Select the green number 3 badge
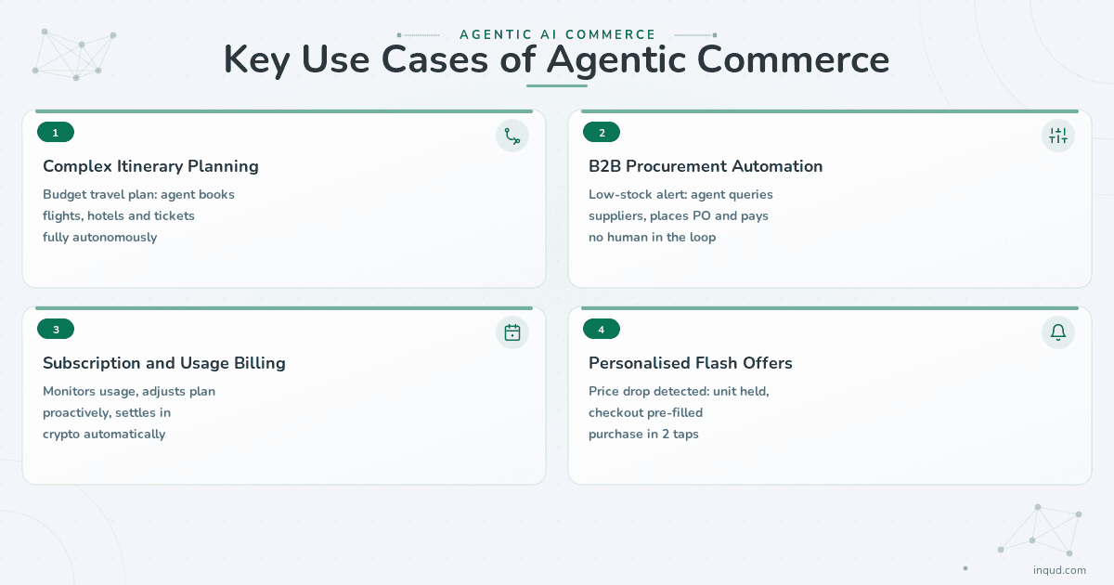1114x585 pixels. pyautogui.click(x=56, y=330)
